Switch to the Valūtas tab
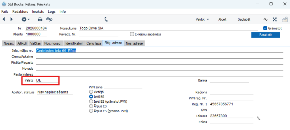The height and width of the screenshot is (130, 290). 35,43
